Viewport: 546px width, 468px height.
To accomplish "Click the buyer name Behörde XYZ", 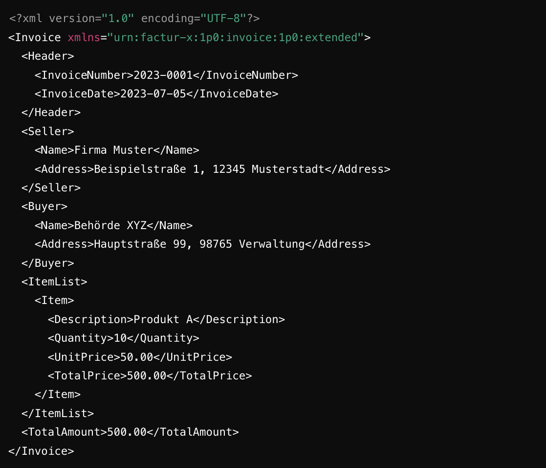I will pos(110,225).
